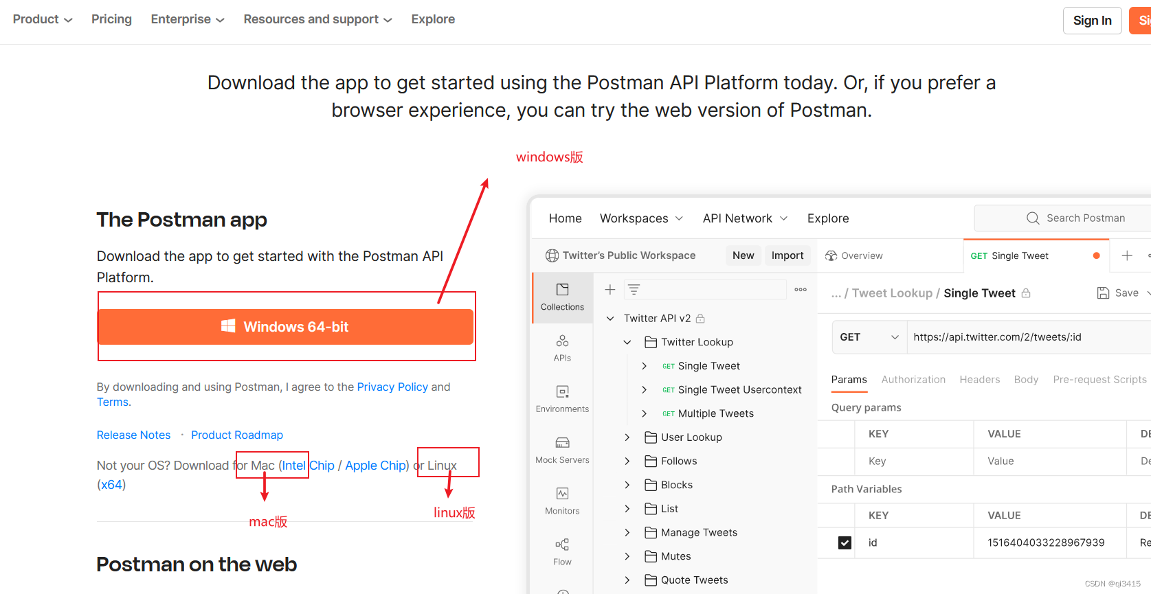The image size is (1151, 594).
Task: Open the Product Roadmap link
Action: coord(237,435)
